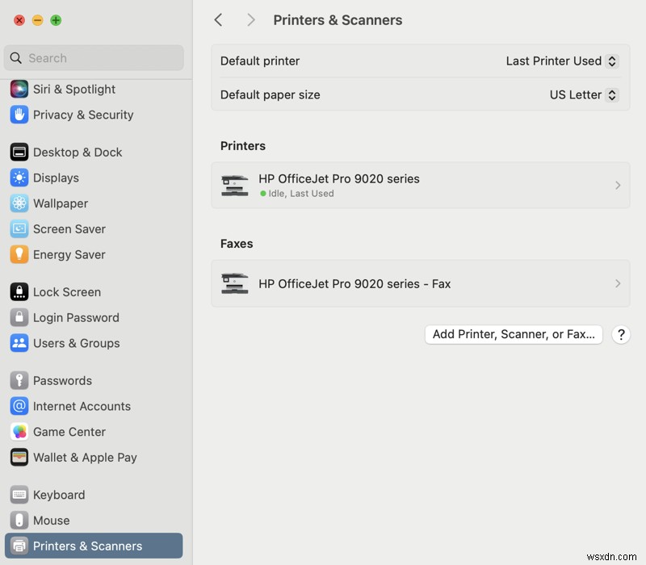Open Wallpaper settings pane
Viewport: 646px width, 565px height.
click(61, 203)
